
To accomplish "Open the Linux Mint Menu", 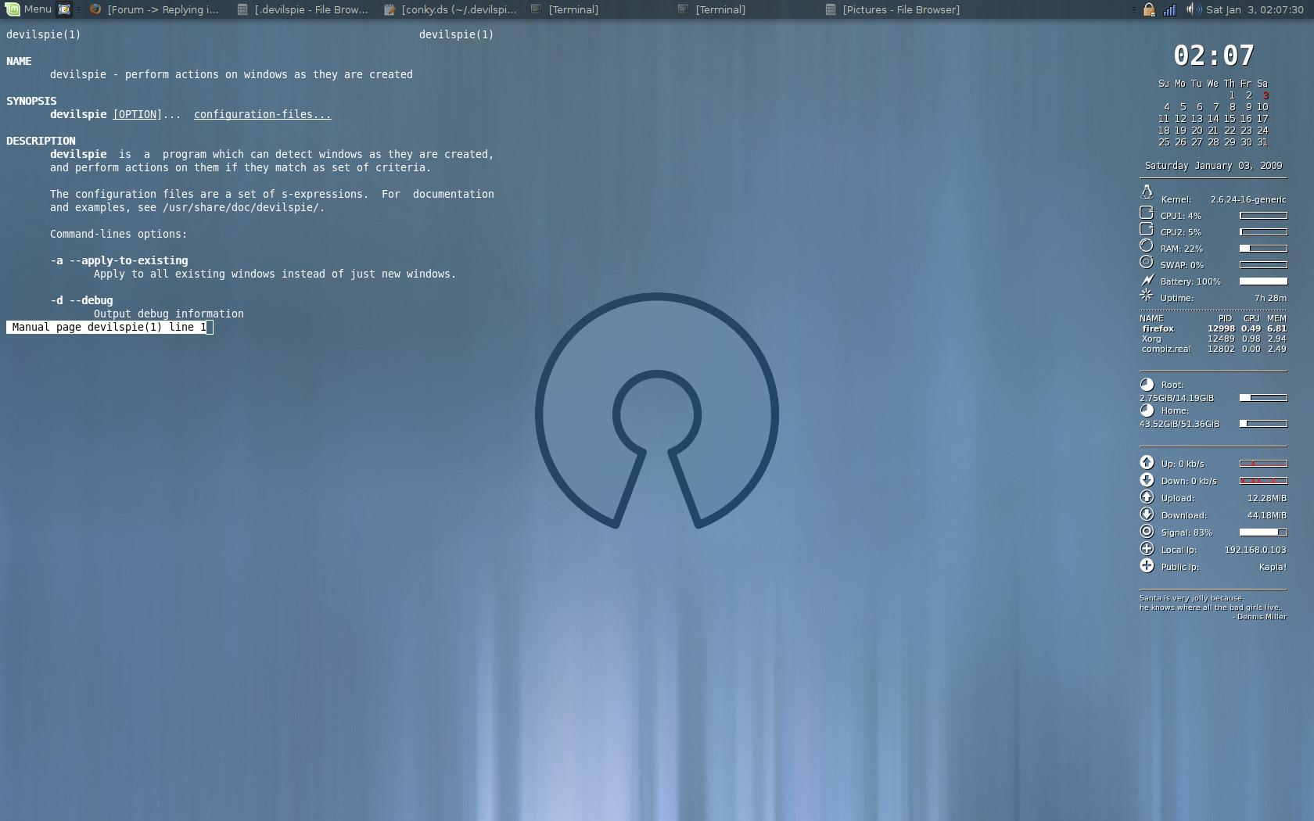I will 28,9.
